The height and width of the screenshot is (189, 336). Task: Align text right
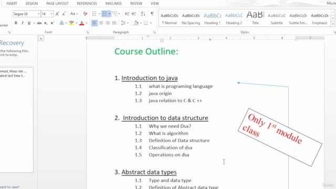tap(108, 23)
